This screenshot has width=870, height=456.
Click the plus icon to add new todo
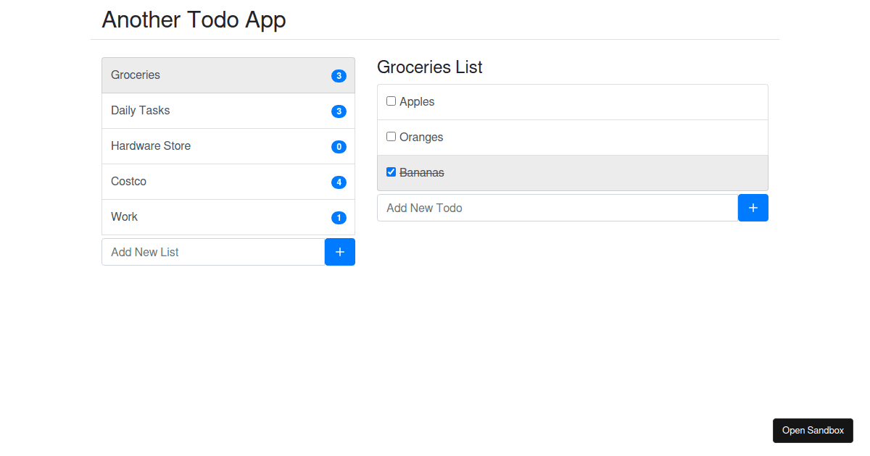[x=753, y=208]
